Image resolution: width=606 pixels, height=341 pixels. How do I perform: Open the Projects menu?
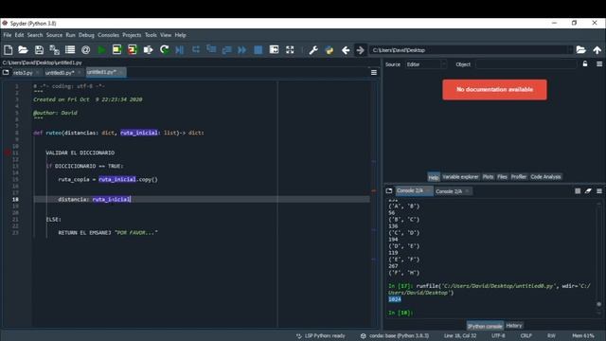pyautogui.click(x=132, y=35)
